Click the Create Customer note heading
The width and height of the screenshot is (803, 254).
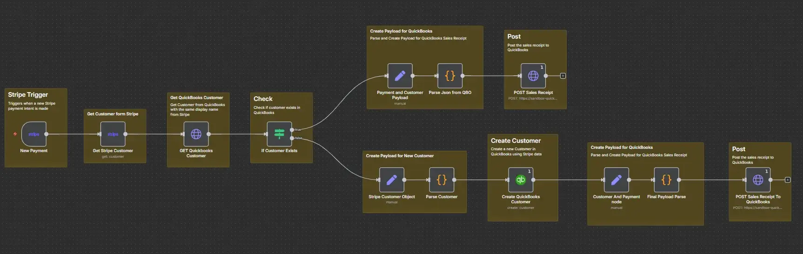click(x=515, y=140)
